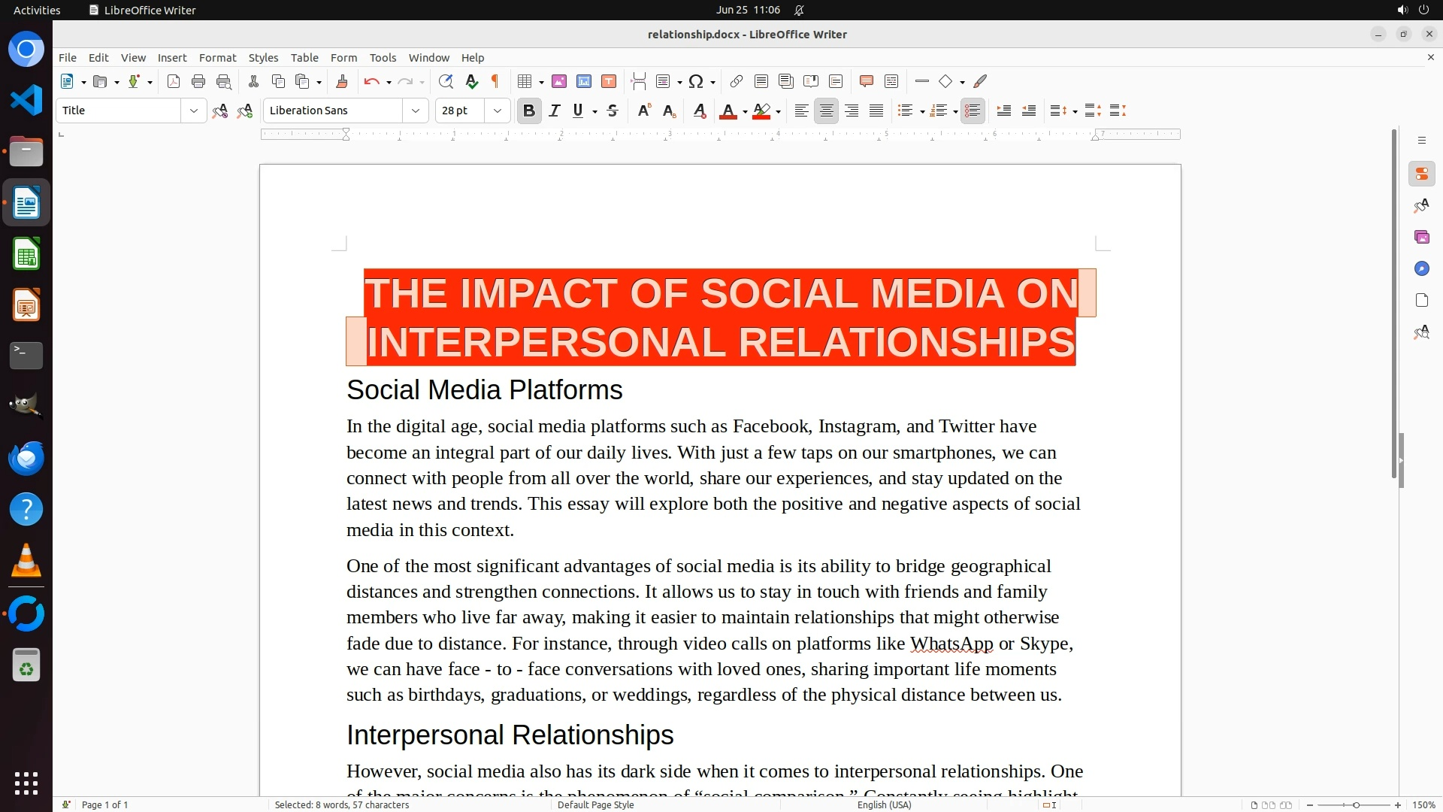This screenshot has width=1443, height=812.
Task: Open the 28 pt font size dropdown
Action: tap(497, 111)
